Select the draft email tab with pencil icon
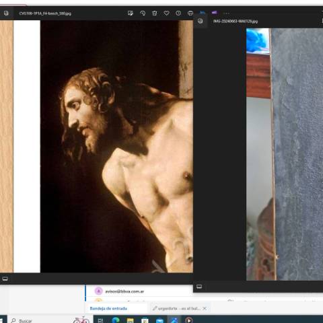The height and width of the screenshot is (323, 323). 176,308
